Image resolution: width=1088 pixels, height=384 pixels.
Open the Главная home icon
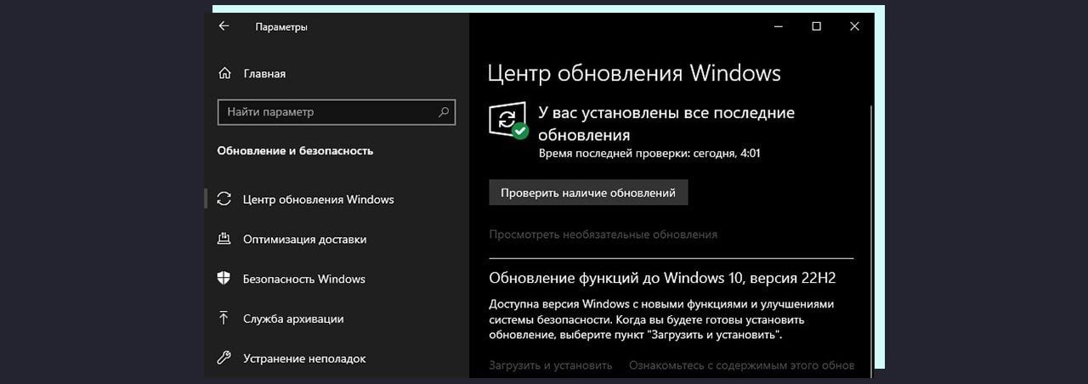(224, 73)
